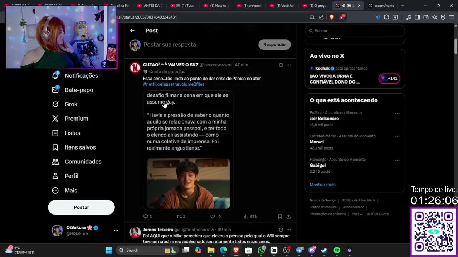Open the Mais options icon

tap(55, 191)
